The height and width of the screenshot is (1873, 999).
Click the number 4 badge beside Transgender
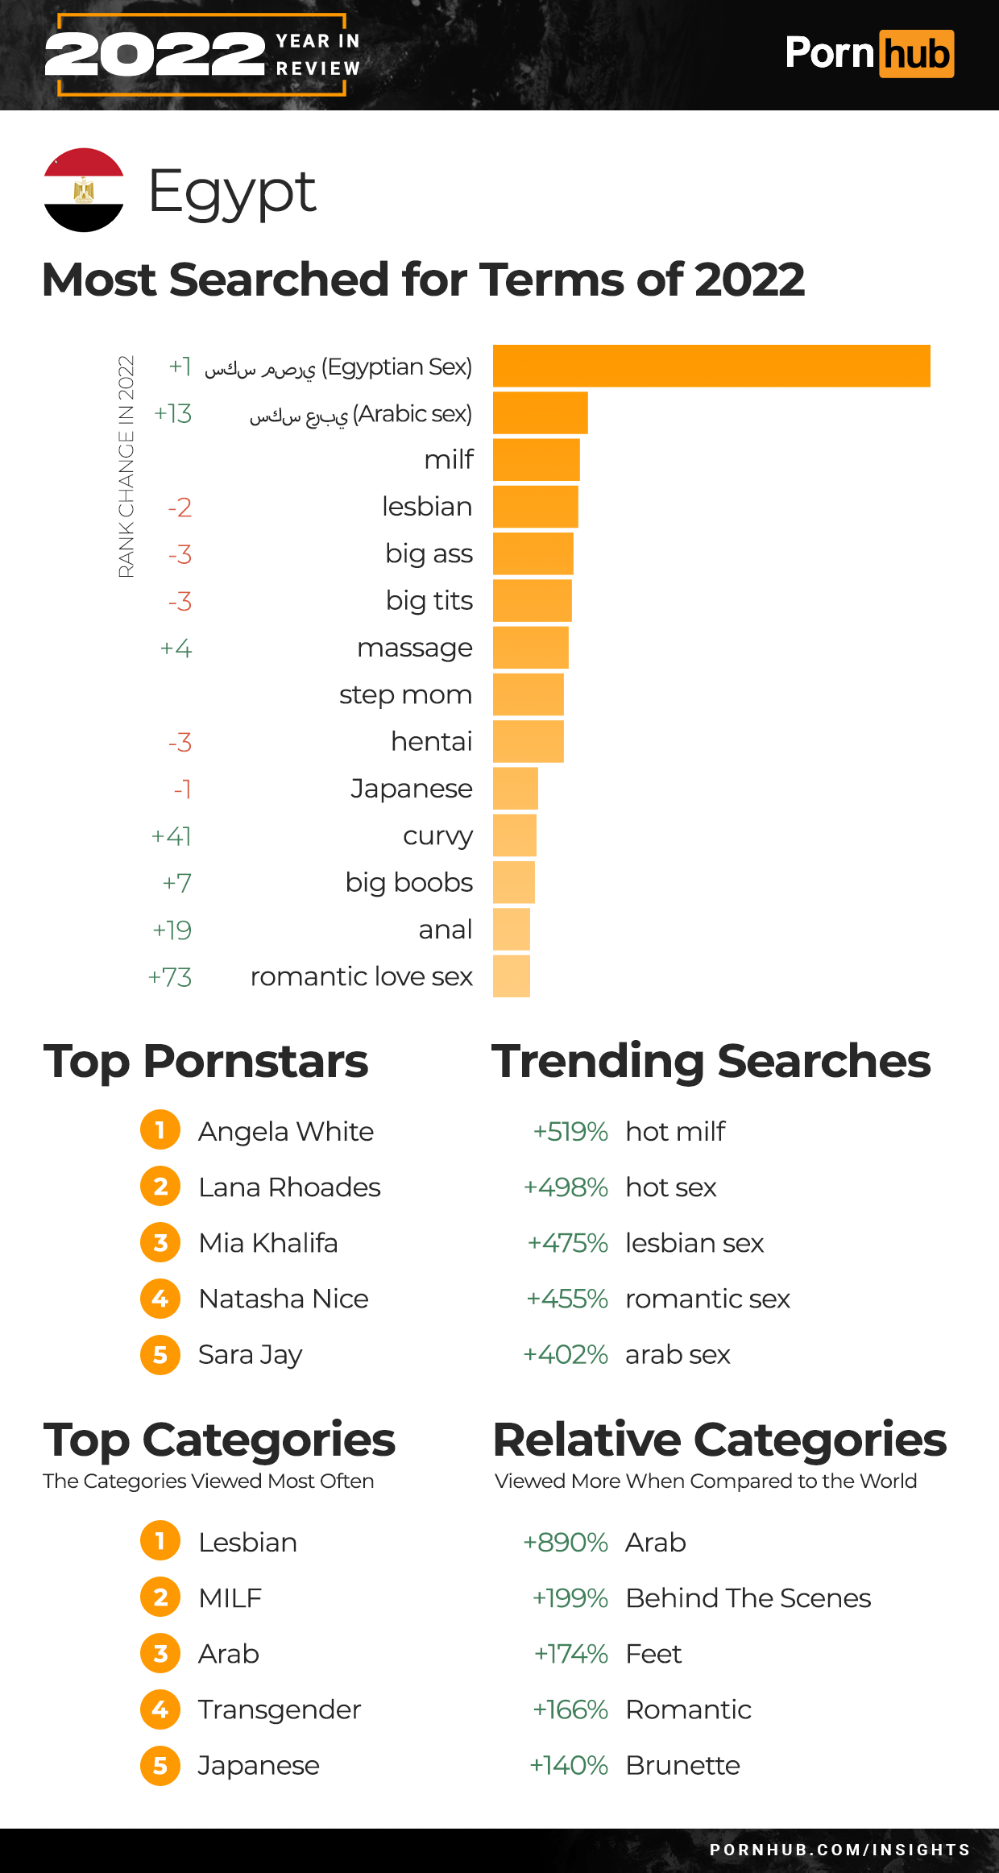point(160,1709)
